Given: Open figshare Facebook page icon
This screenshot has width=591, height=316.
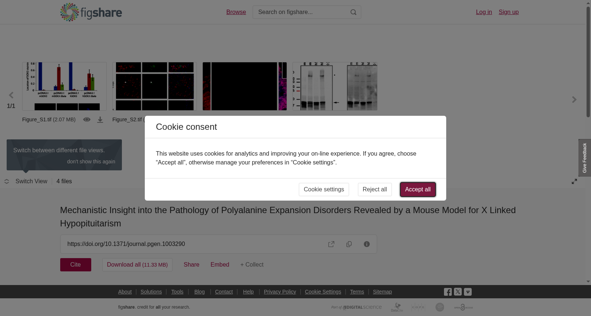Looking at the screenshot, I should tap(448, 292).
